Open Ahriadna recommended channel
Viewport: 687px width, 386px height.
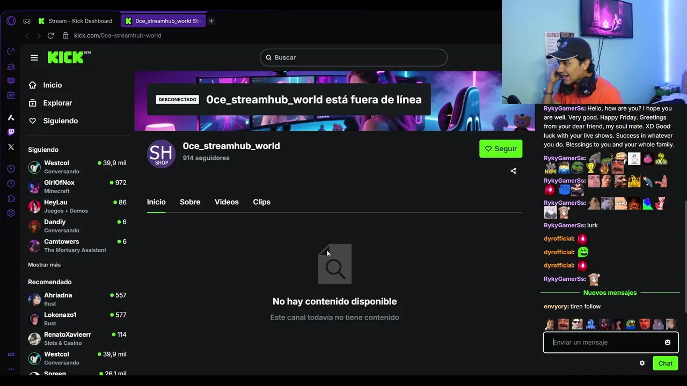(x=77, y=299)
